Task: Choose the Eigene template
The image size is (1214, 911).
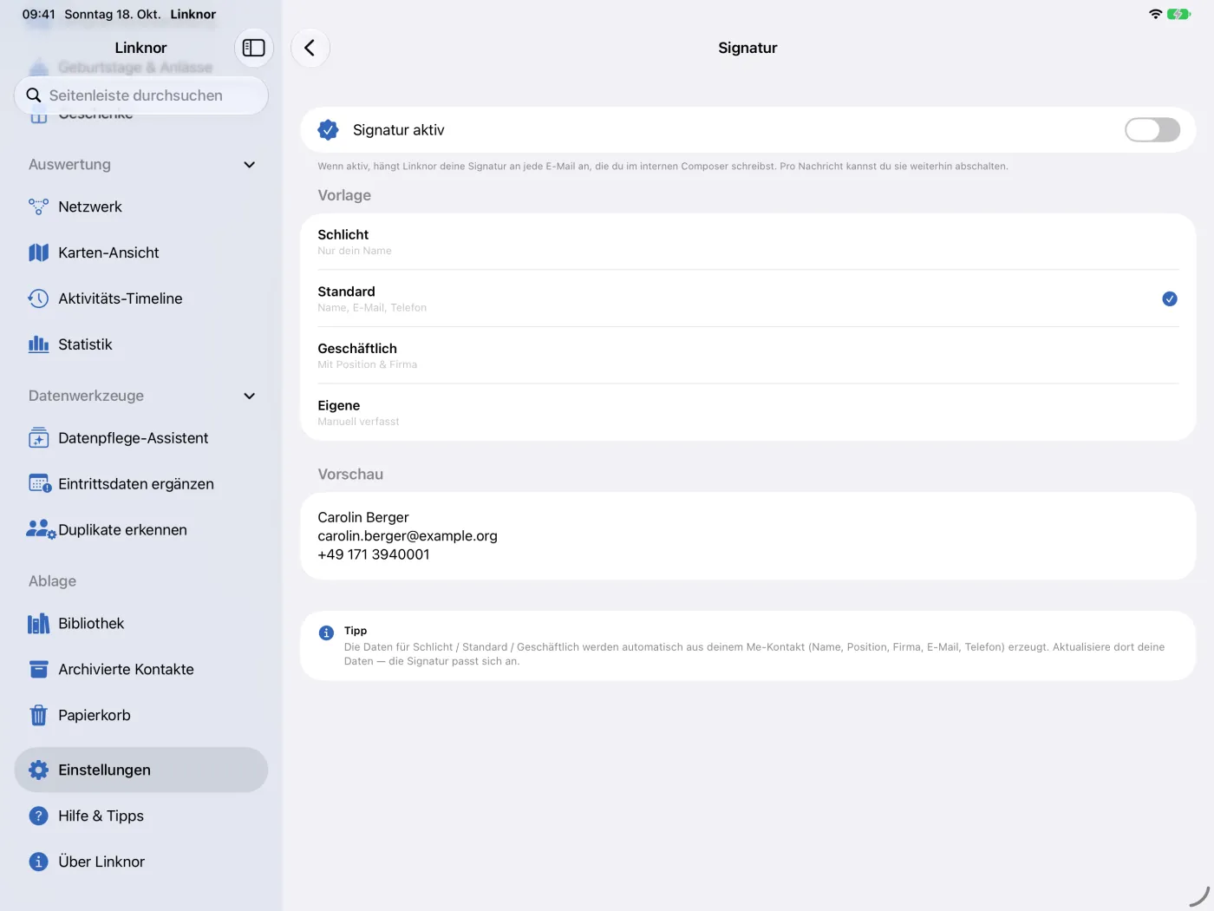Action: [x=747, y=413]
